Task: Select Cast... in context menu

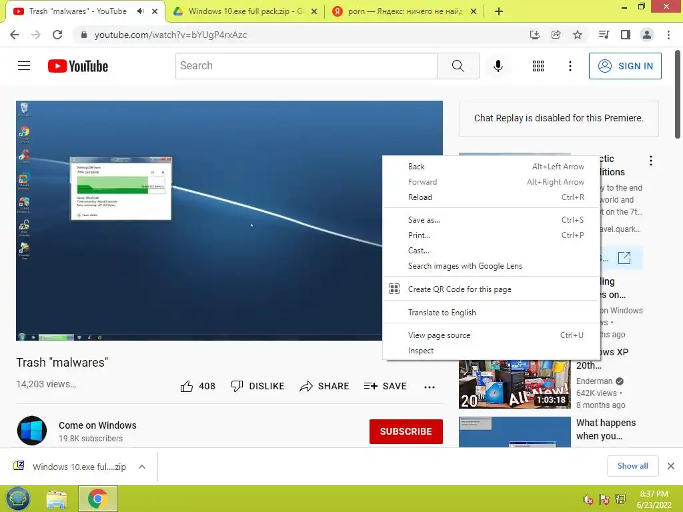Action: click(492, 251)
